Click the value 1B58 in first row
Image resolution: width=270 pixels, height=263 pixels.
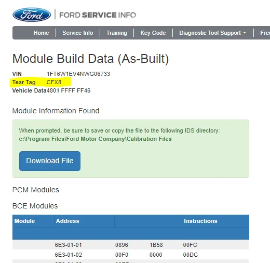point(156,245)
